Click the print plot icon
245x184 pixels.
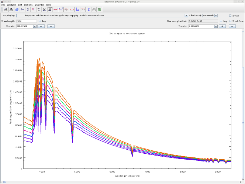click(6, 9)
